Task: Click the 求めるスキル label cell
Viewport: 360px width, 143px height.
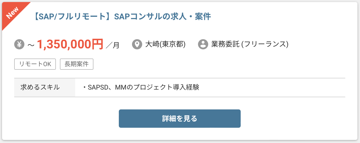Action: coord(40,88)
